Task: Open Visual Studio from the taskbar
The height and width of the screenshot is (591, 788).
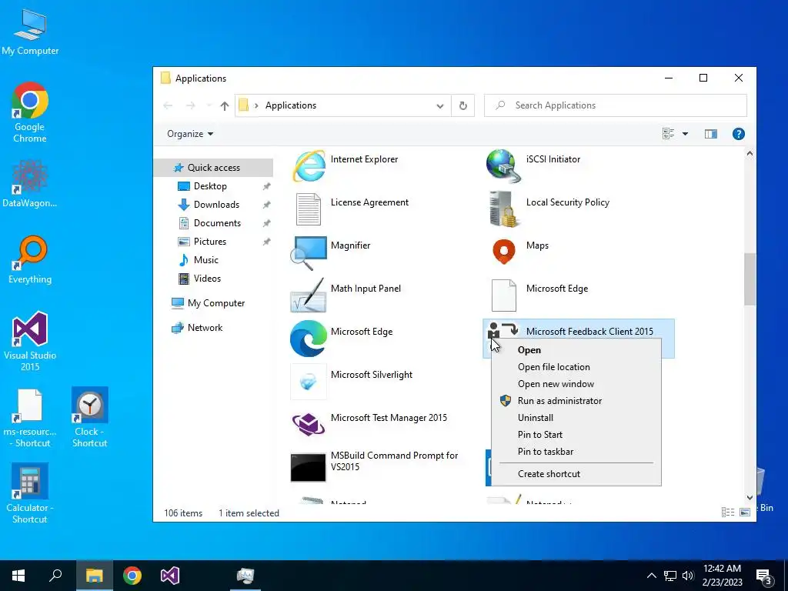Action: tap(170, 576)
